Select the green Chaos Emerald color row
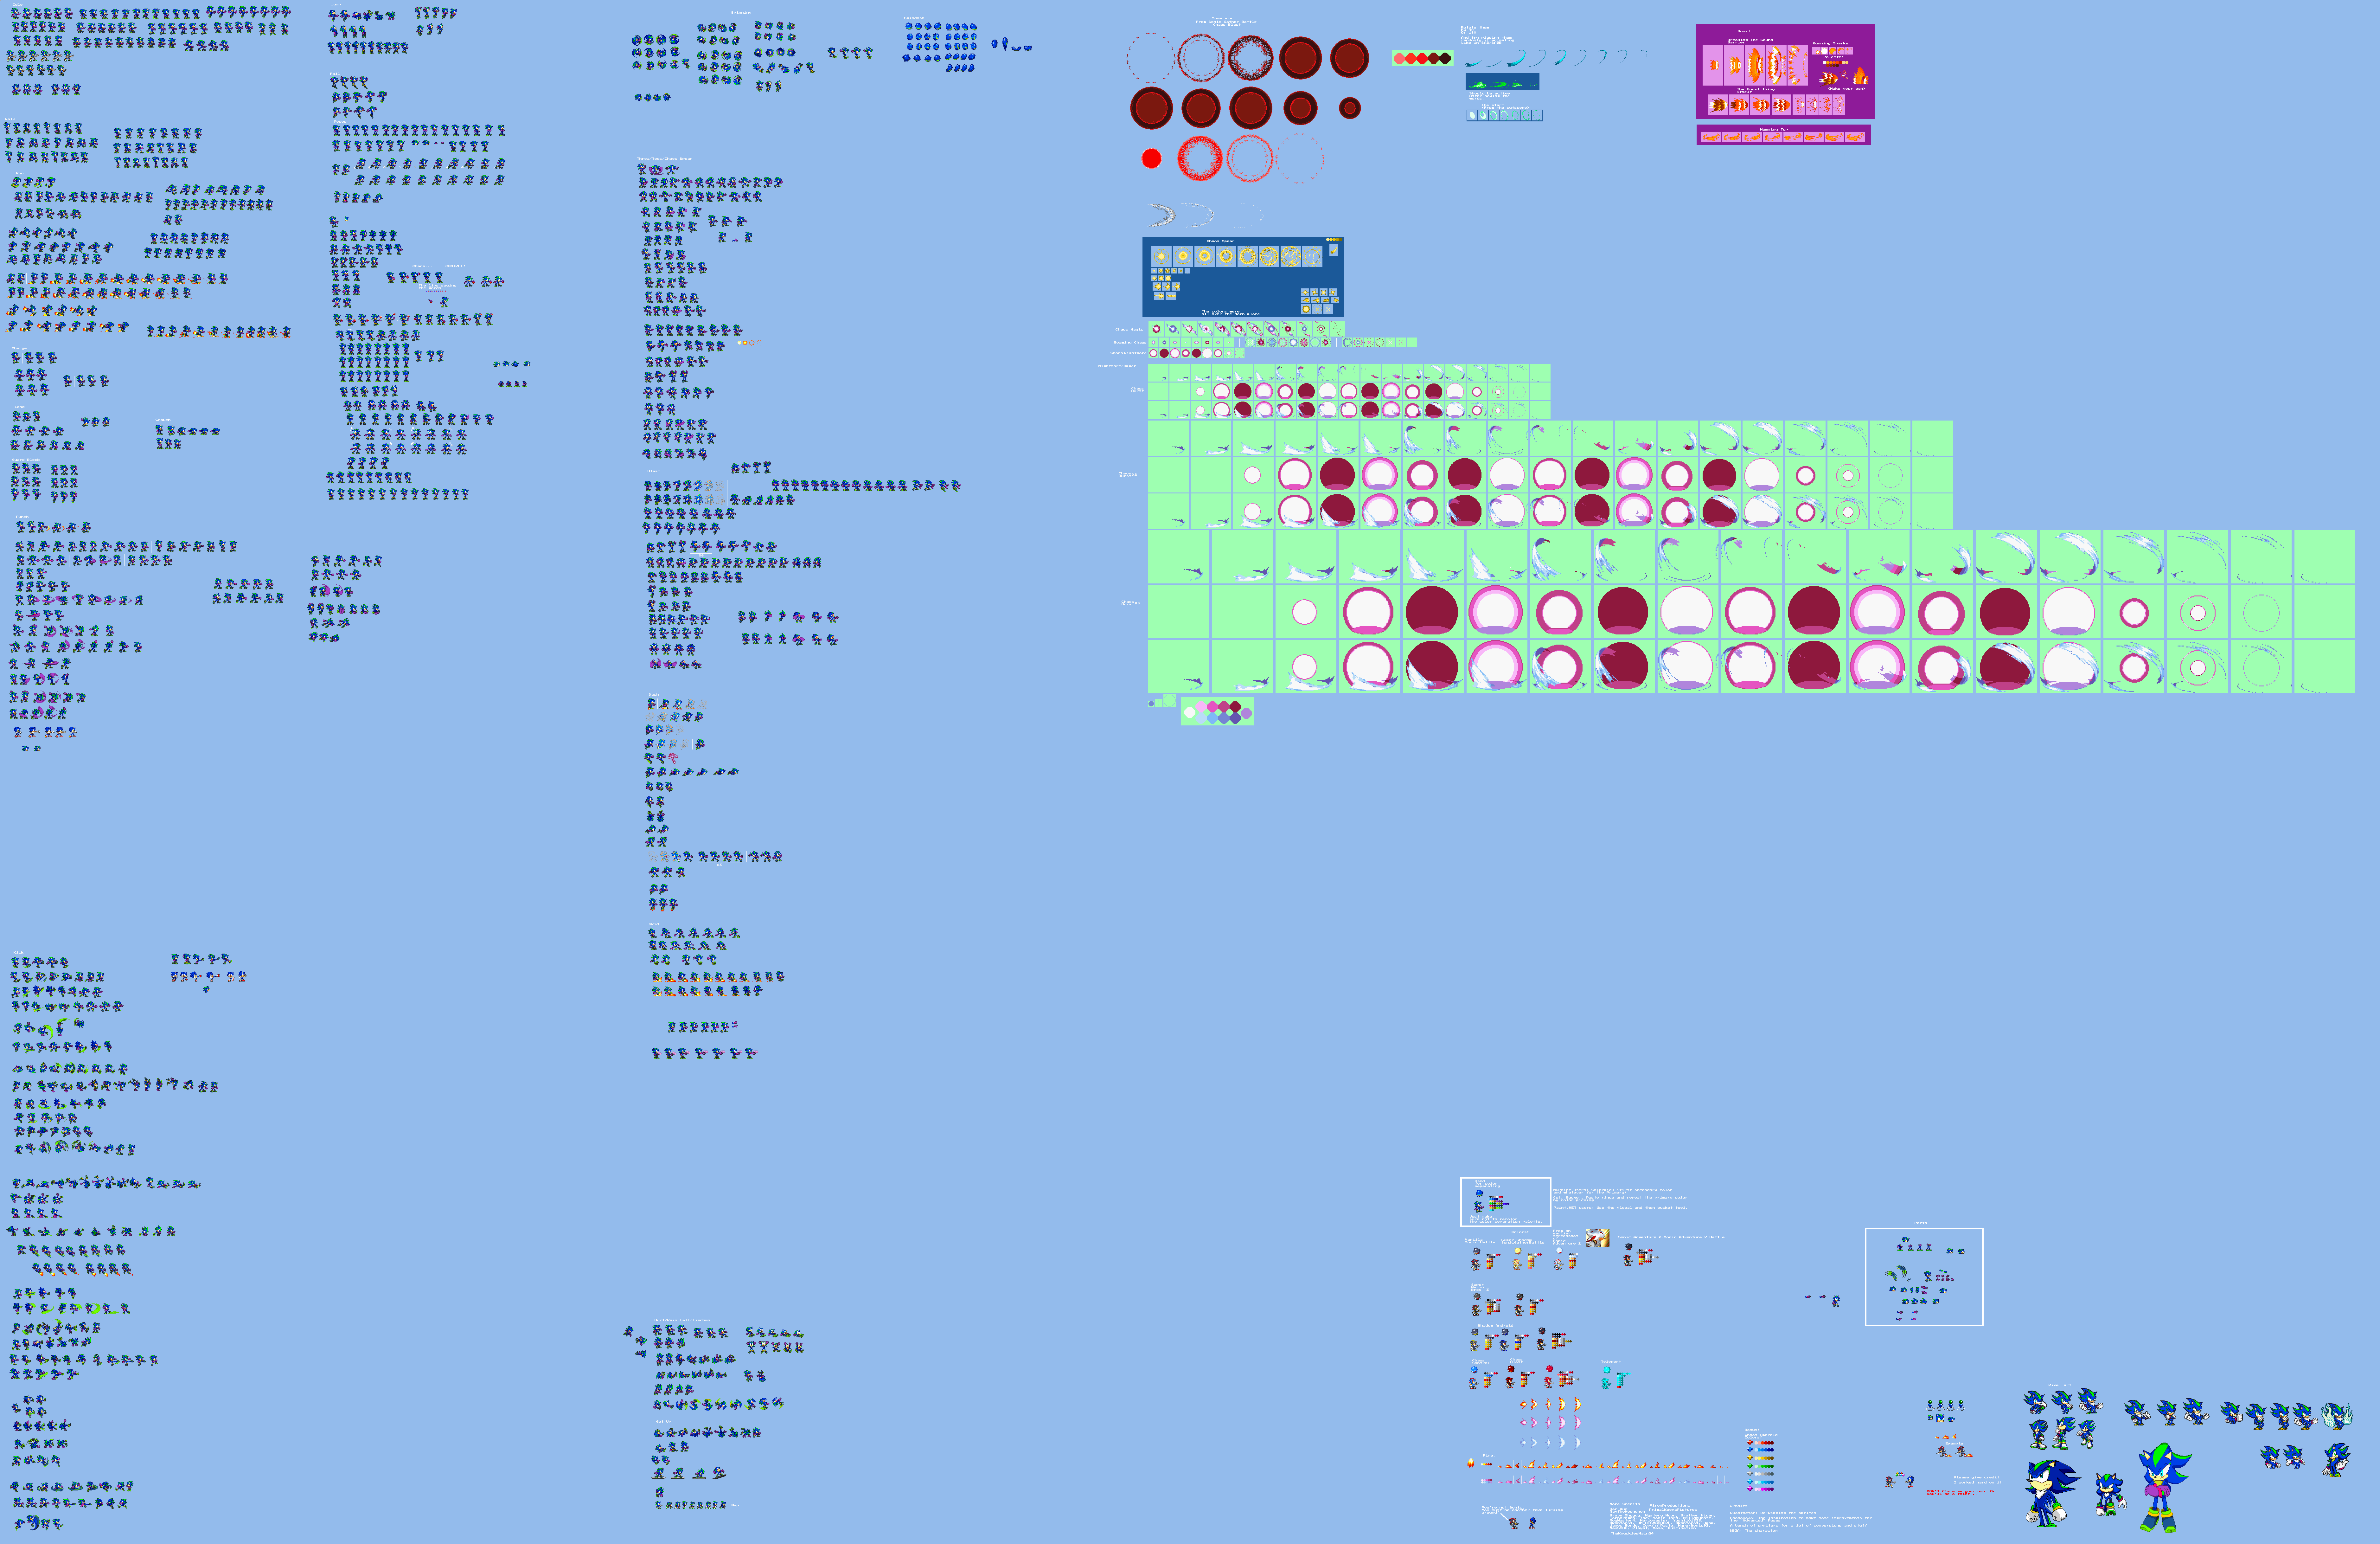Viewport: 2380px width, 1544px height. 1760,1466
